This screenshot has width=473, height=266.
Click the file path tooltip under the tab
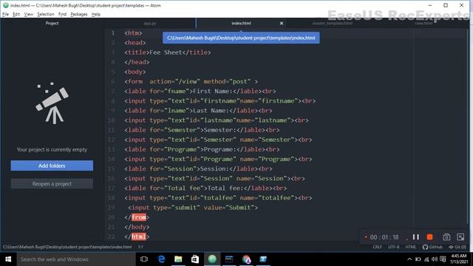(241, 38)
